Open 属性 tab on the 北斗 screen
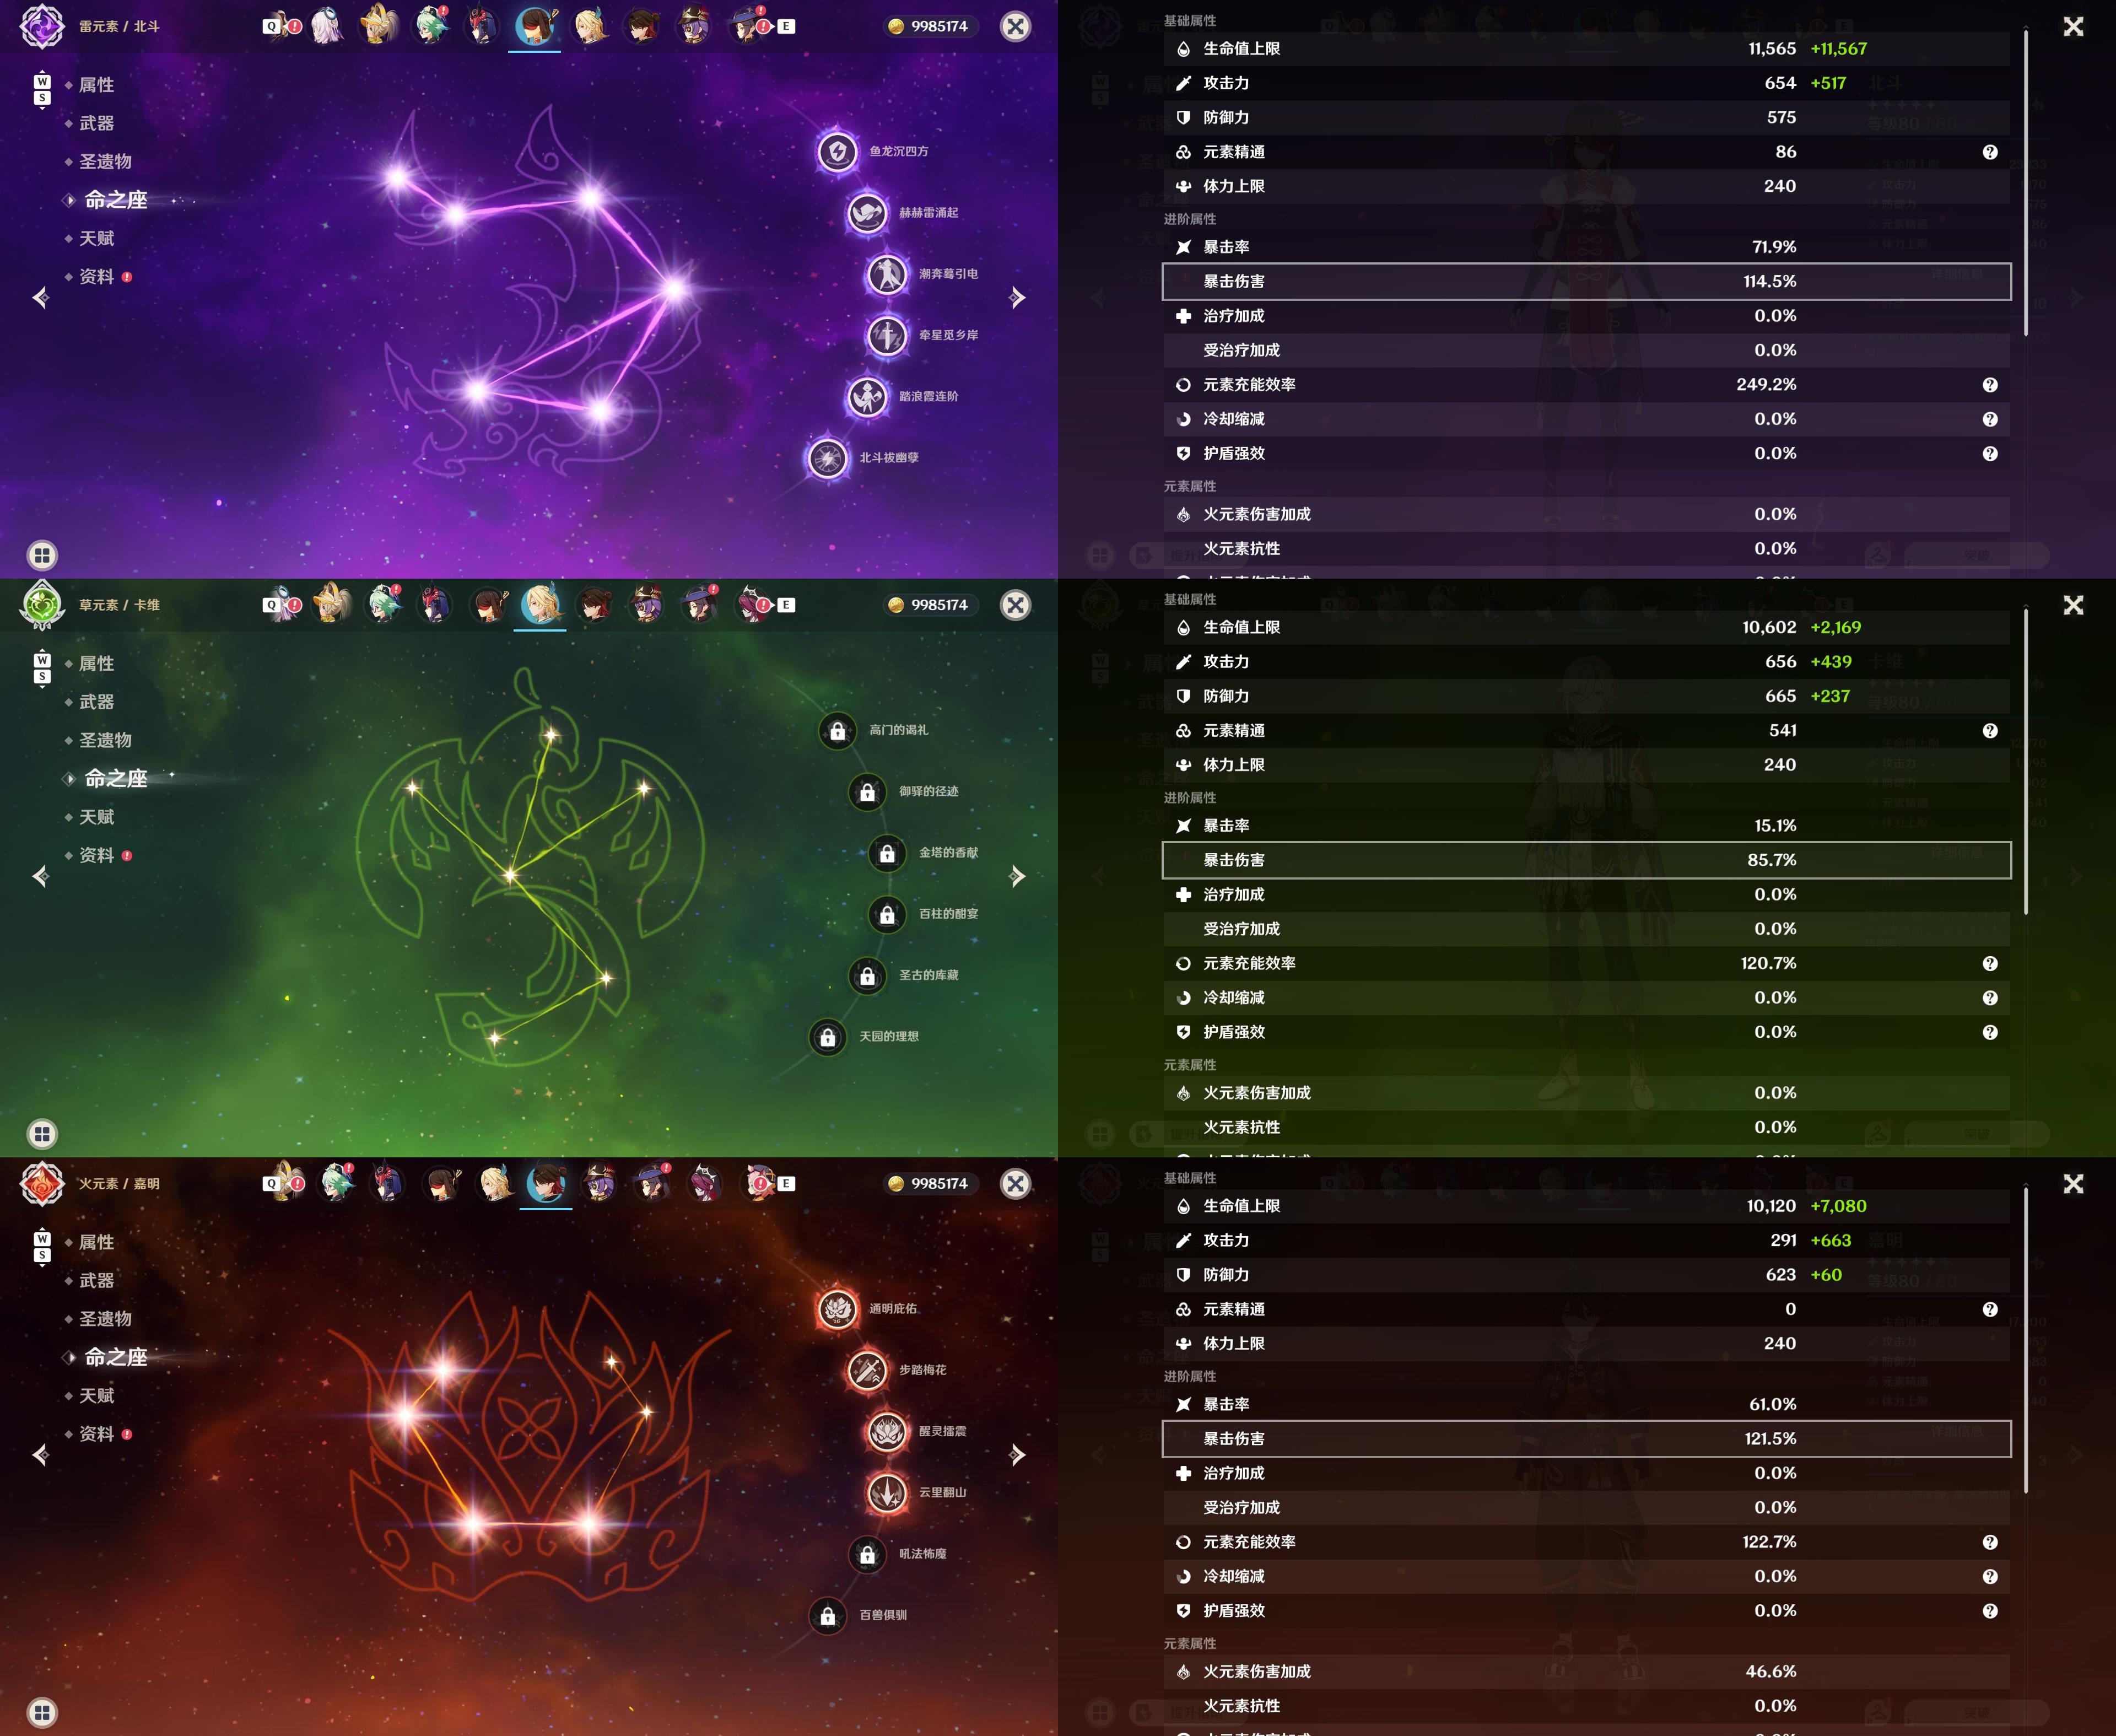The image size is (2116, 1736). 96,85
